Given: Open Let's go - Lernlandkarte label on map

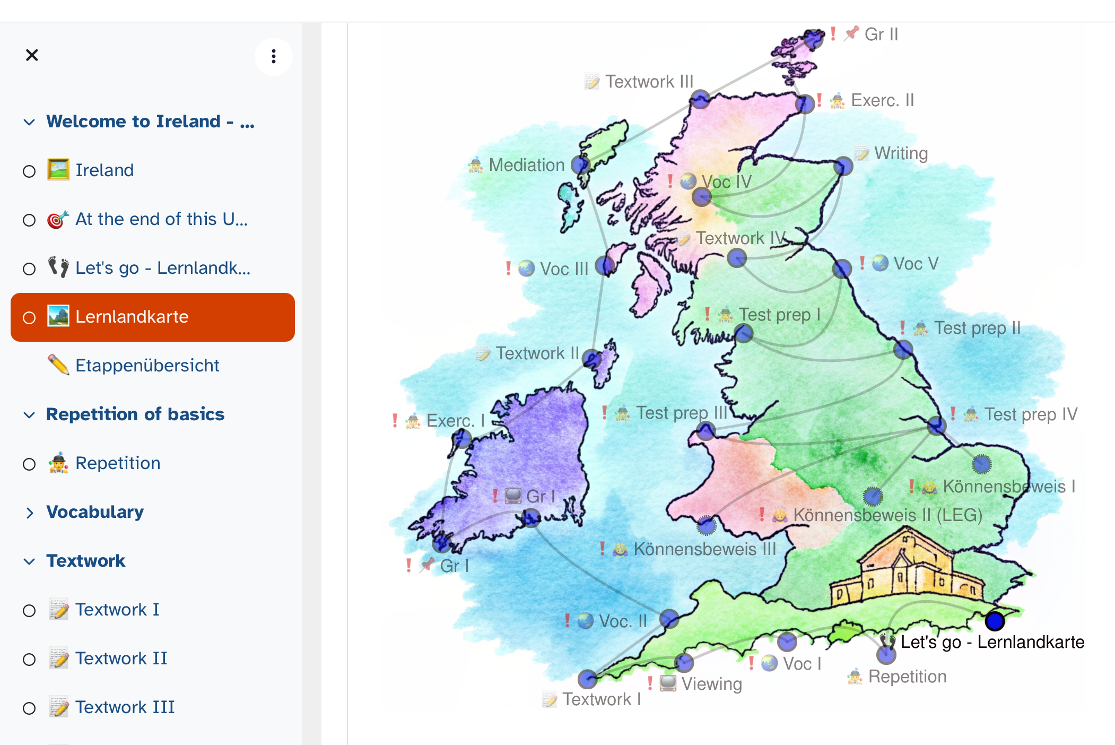Looking at the screenshot, I should [992, 642].
